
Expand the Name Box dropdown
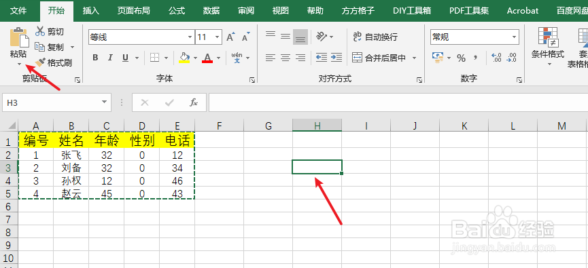click(104, 102)
